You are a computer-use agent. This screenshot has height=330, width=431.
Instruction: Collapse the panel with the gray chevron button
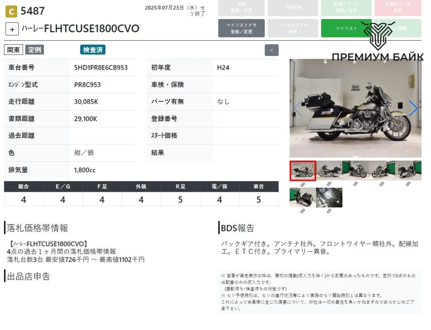[272, 50]
